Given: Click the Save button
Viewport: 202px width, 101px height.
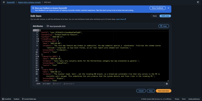Looking at the screenshot, I should pos(151,91).
